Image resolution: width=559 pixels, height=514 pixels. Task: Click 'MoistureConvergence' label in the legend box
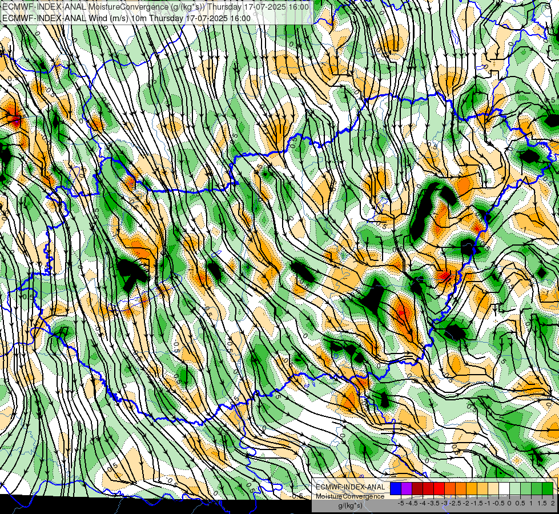click(350, 496)
